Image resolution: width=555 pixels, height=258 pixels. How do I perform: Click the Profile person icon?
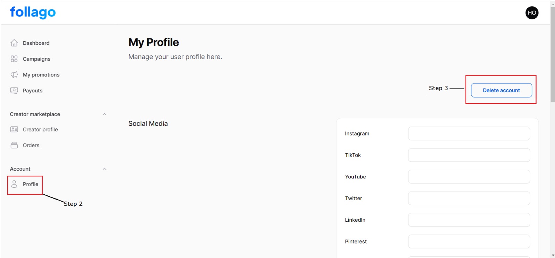14,184
